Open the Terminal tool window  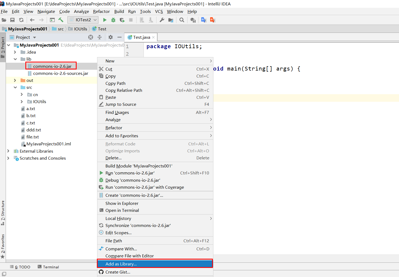[48, 267]
